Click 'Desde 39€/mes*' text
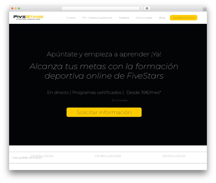The height and width of the screenshot is (183, 216). (143, 93)
